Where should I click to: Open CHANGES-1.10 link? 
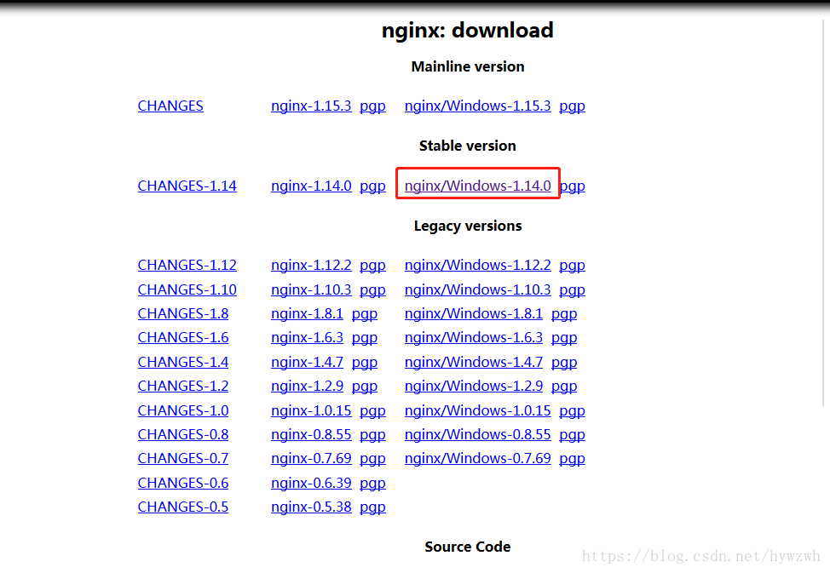[x=187, y=290]
